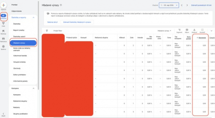215x118 pixels.
Task: Click the Download icon in table toolbar
Action: (194, 30)
